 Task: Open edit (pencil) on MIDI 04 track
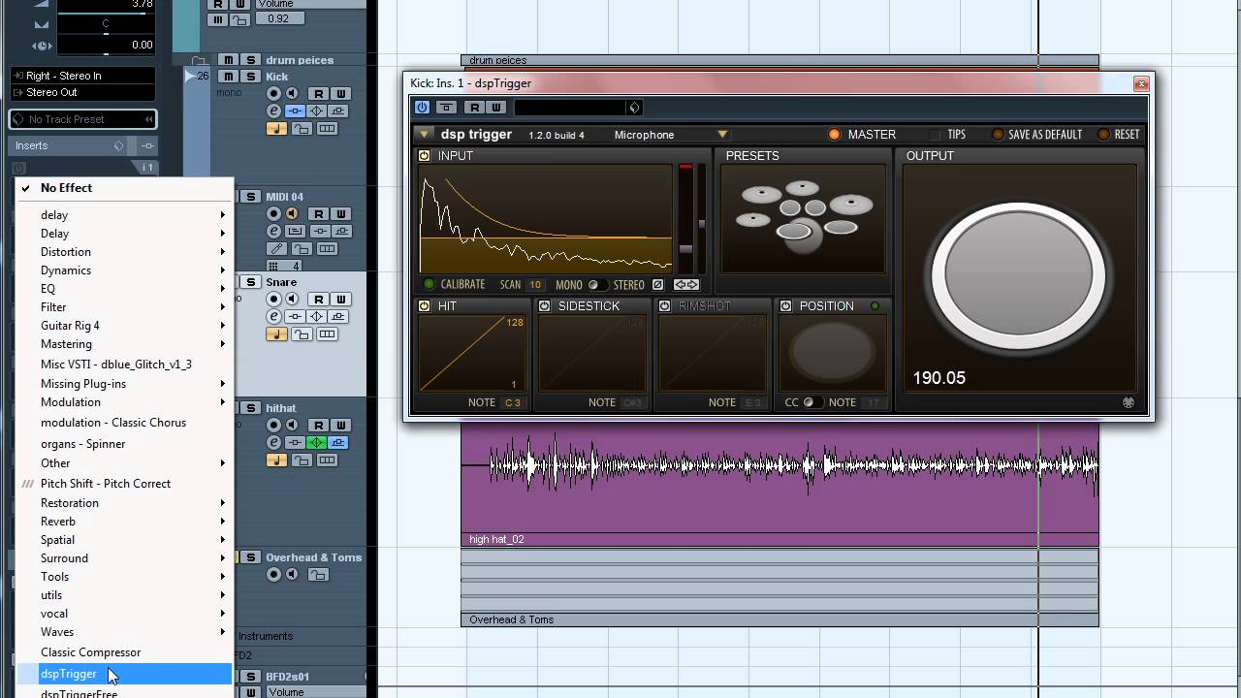point(276,249)
